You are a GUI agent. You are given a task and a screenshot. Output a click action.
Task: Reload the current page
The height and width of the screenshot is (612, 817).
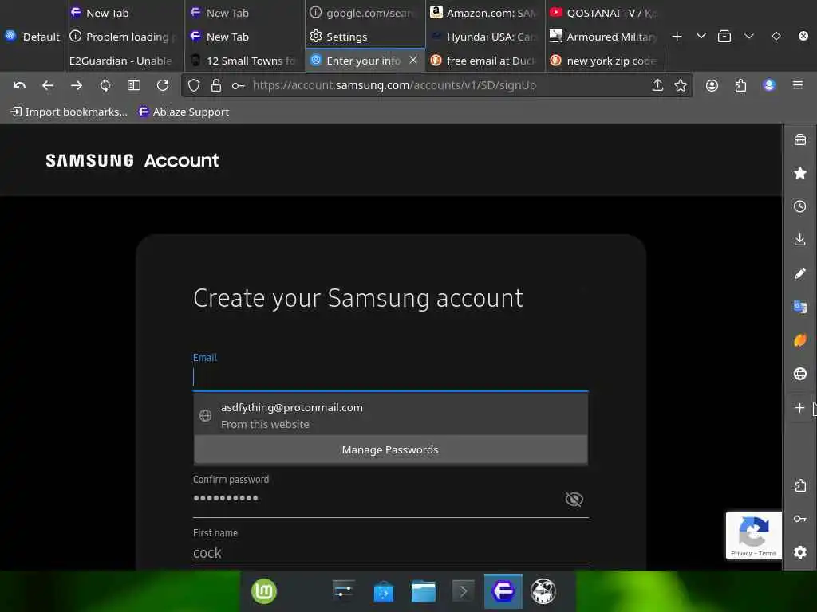163,85
